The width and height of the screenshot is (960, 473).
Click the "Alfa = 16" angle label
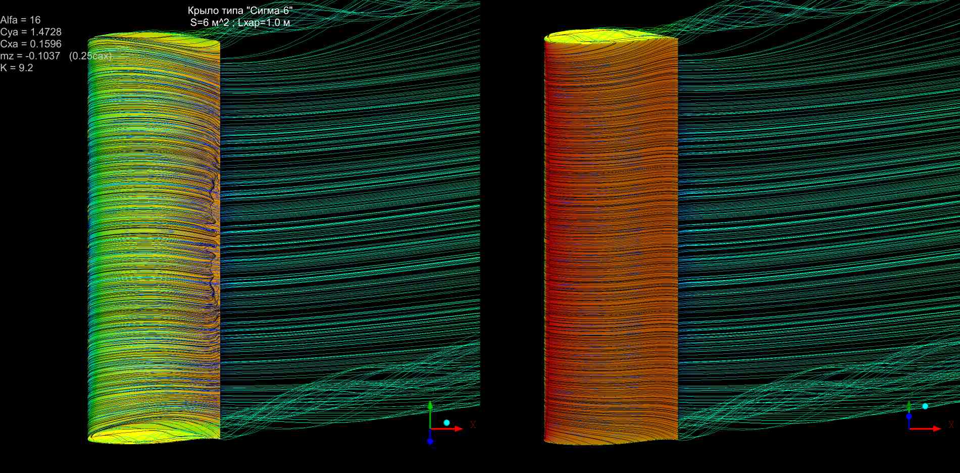coord(20,20)
